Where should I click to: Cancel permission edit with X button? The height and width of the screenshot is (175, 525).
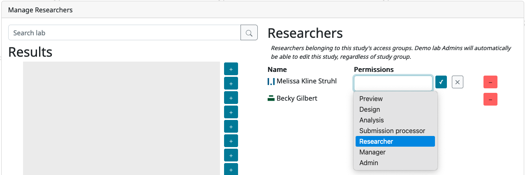458,82
